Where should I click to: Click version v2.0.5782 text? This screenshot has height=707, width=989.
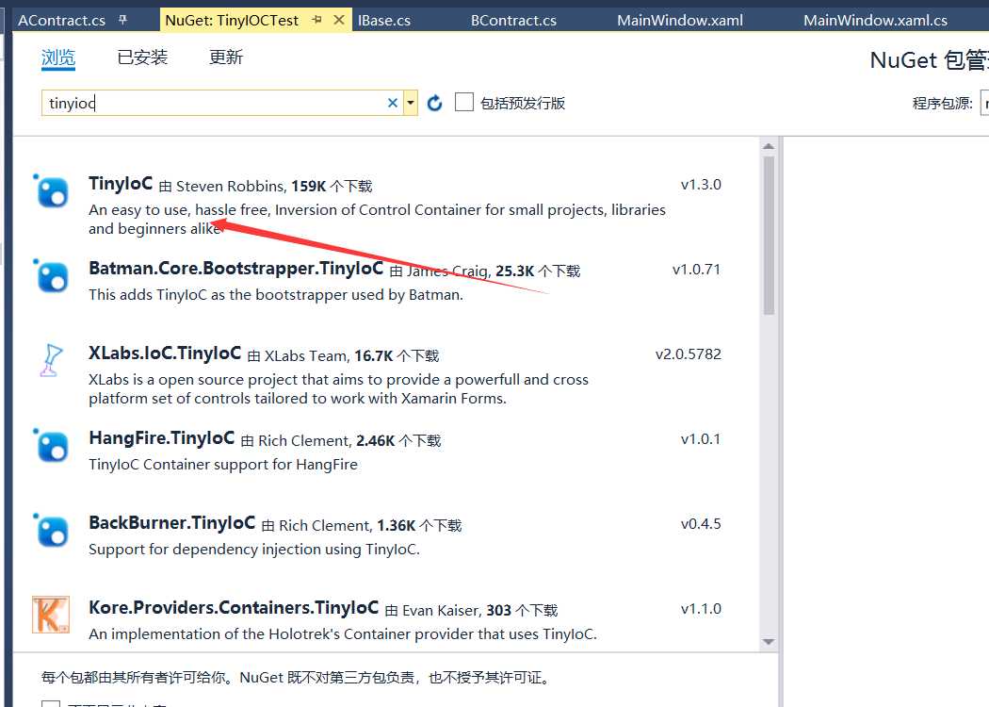point(689,354)
